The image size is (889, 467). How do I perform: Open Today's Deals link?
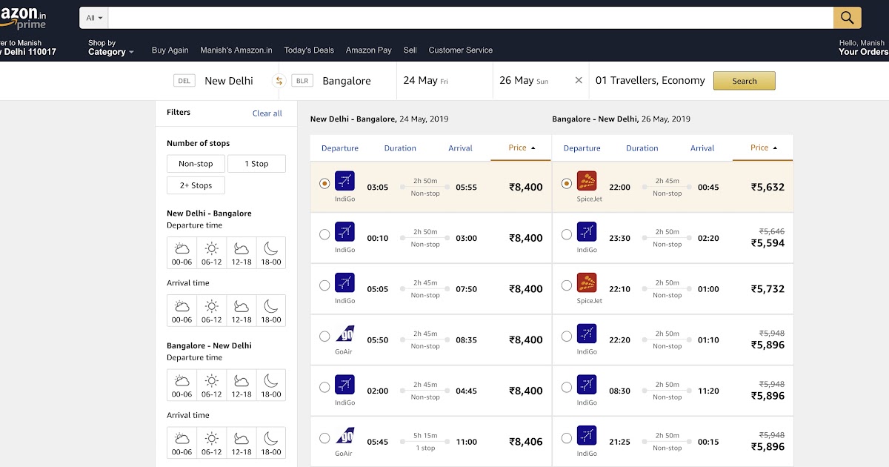[x=309, y=50]
